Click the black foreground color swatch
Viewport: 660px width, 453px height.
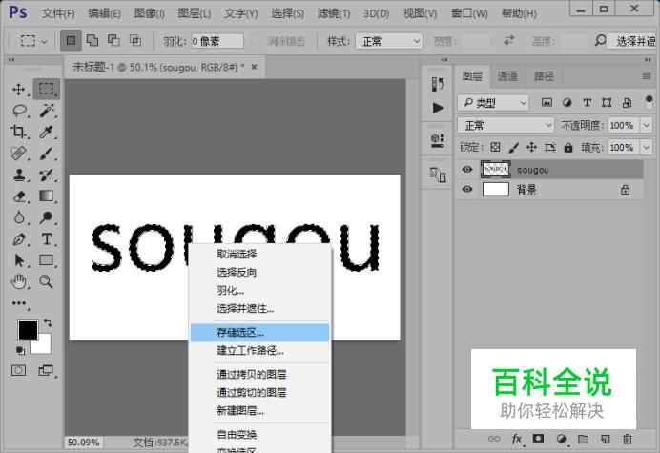click(28, 330)
